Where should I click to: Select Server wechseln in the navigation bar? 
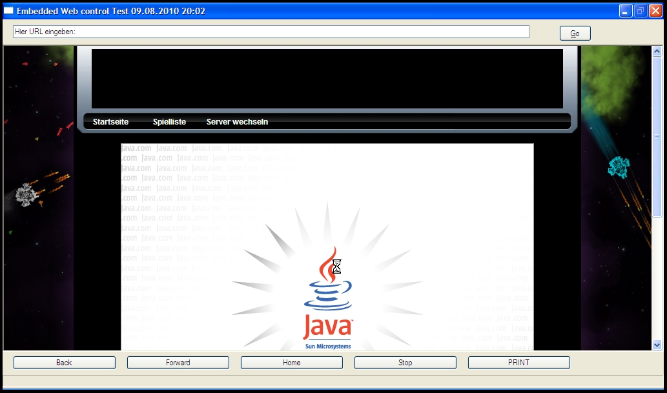tap(237, 122)
